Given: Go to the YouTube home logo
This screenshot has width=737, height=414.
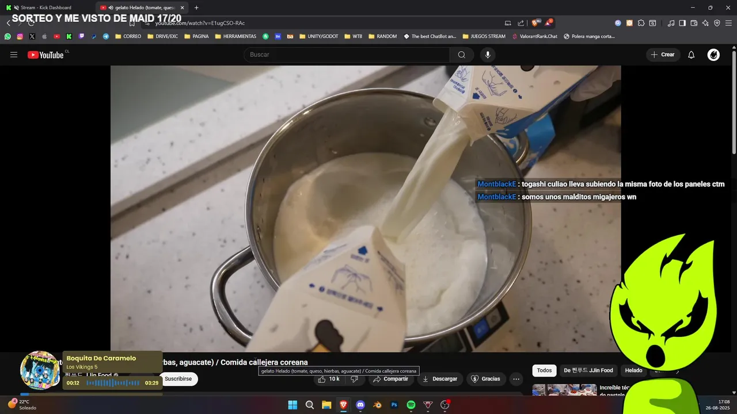Looking at the screenshot, I should pyautogui.click(x=45, y=55).
